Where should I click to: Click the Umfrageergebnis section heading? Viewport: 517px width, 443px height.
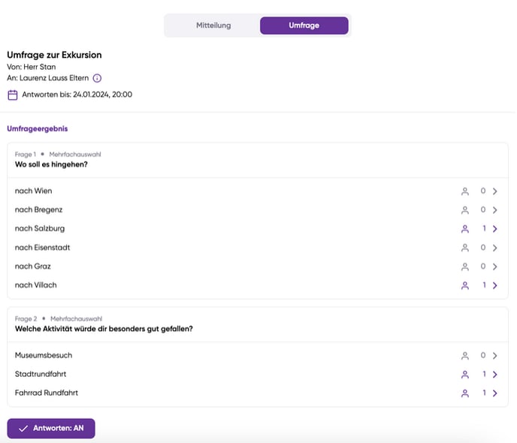pos(38,129)
